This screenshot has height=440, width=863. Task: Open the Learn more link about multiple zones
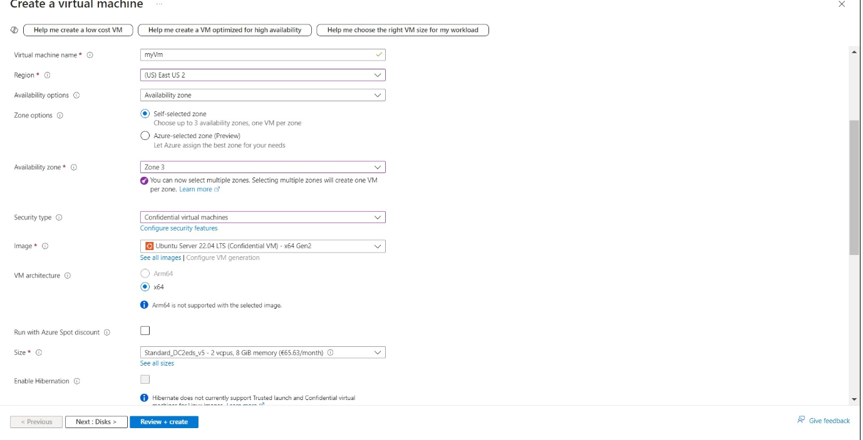pos(199,189)
